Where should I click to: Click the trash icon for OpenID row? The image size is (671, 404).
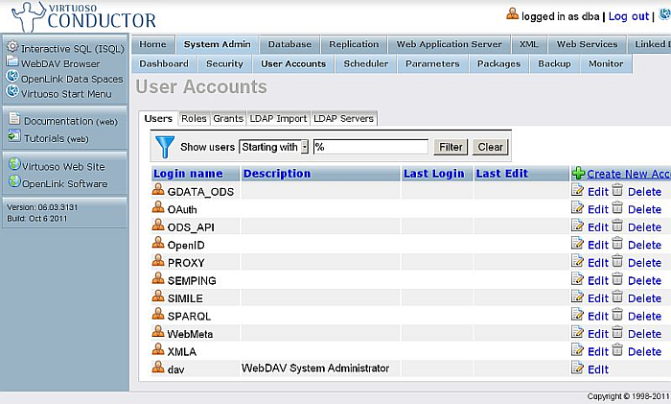[617, 244]
